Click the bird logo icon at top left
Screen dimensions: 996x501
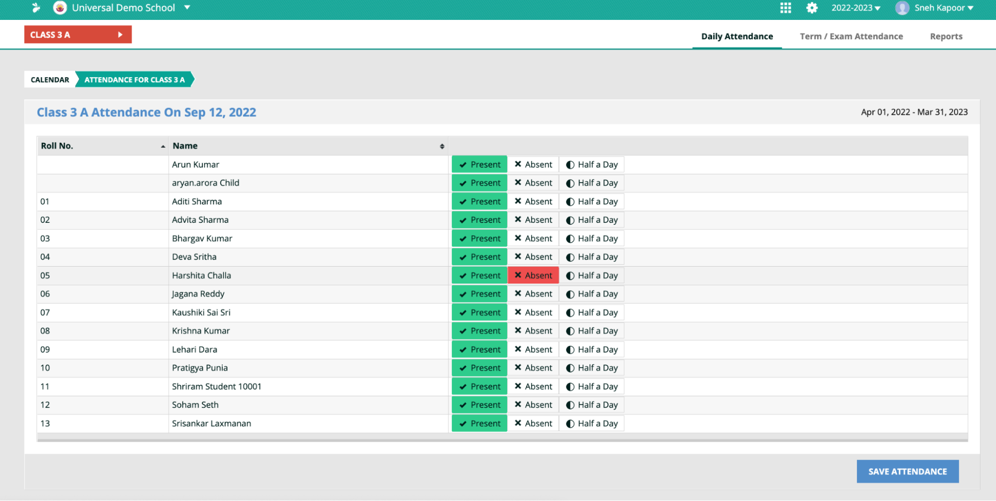click(36, 7)
